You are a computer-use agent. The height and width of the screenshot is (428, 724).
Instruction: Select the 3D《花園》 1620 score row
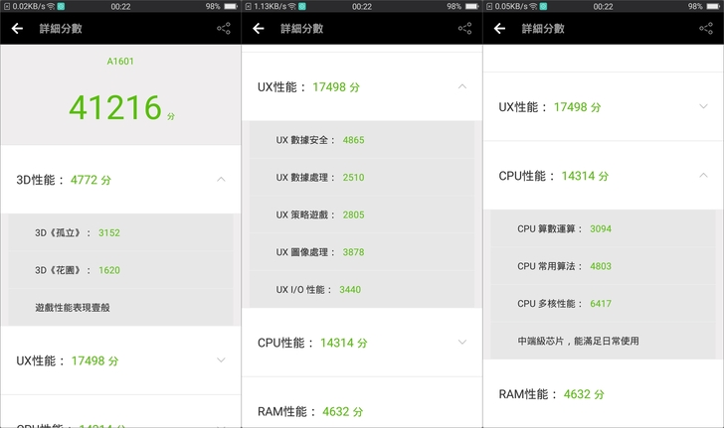pyautogui.click(x=119, y=270)
